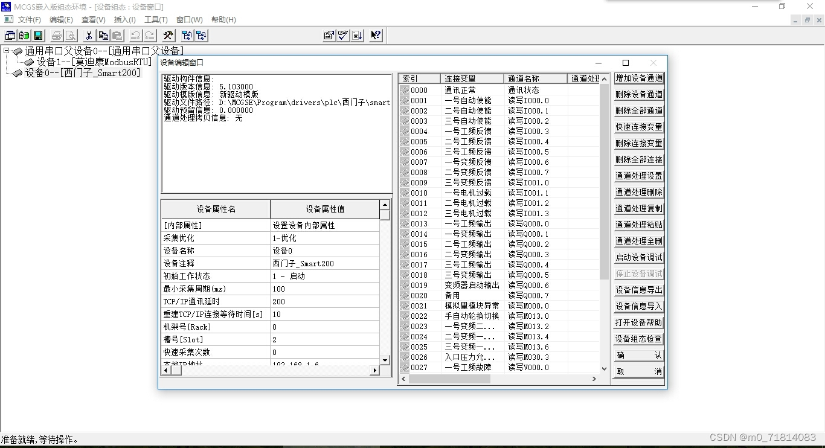Viewport: 825px width, 448px height.
Task: Click the 索引 column header
Action: tap(420, 78)
